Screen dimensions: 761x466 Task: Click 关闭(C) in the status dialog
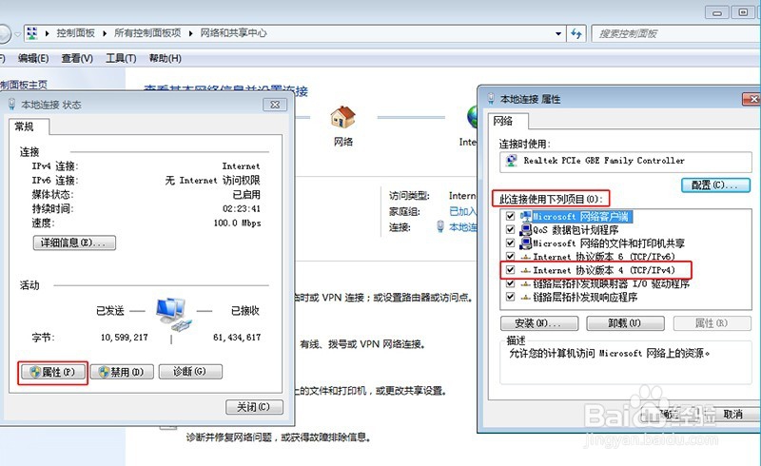click(x=254, y=407)
